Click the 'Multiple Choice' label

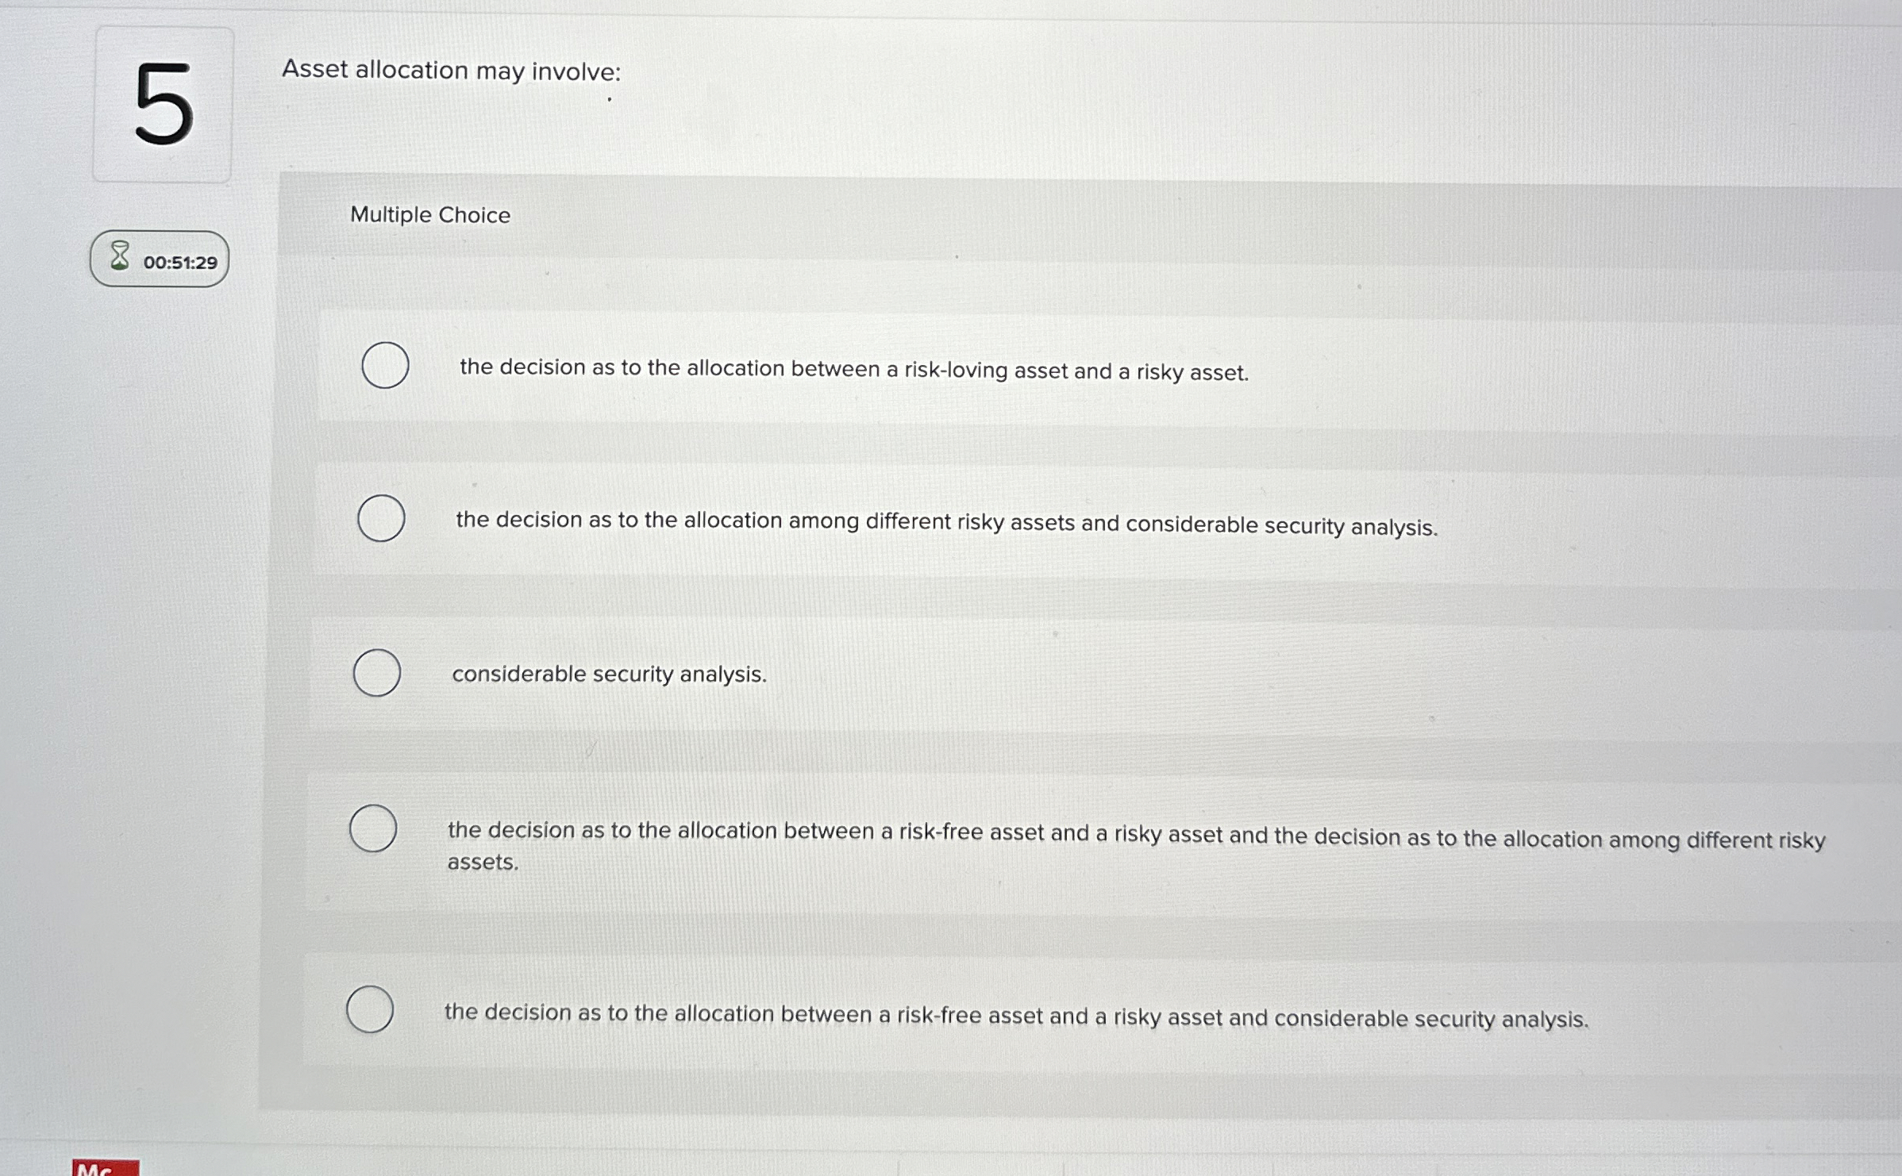429,215
